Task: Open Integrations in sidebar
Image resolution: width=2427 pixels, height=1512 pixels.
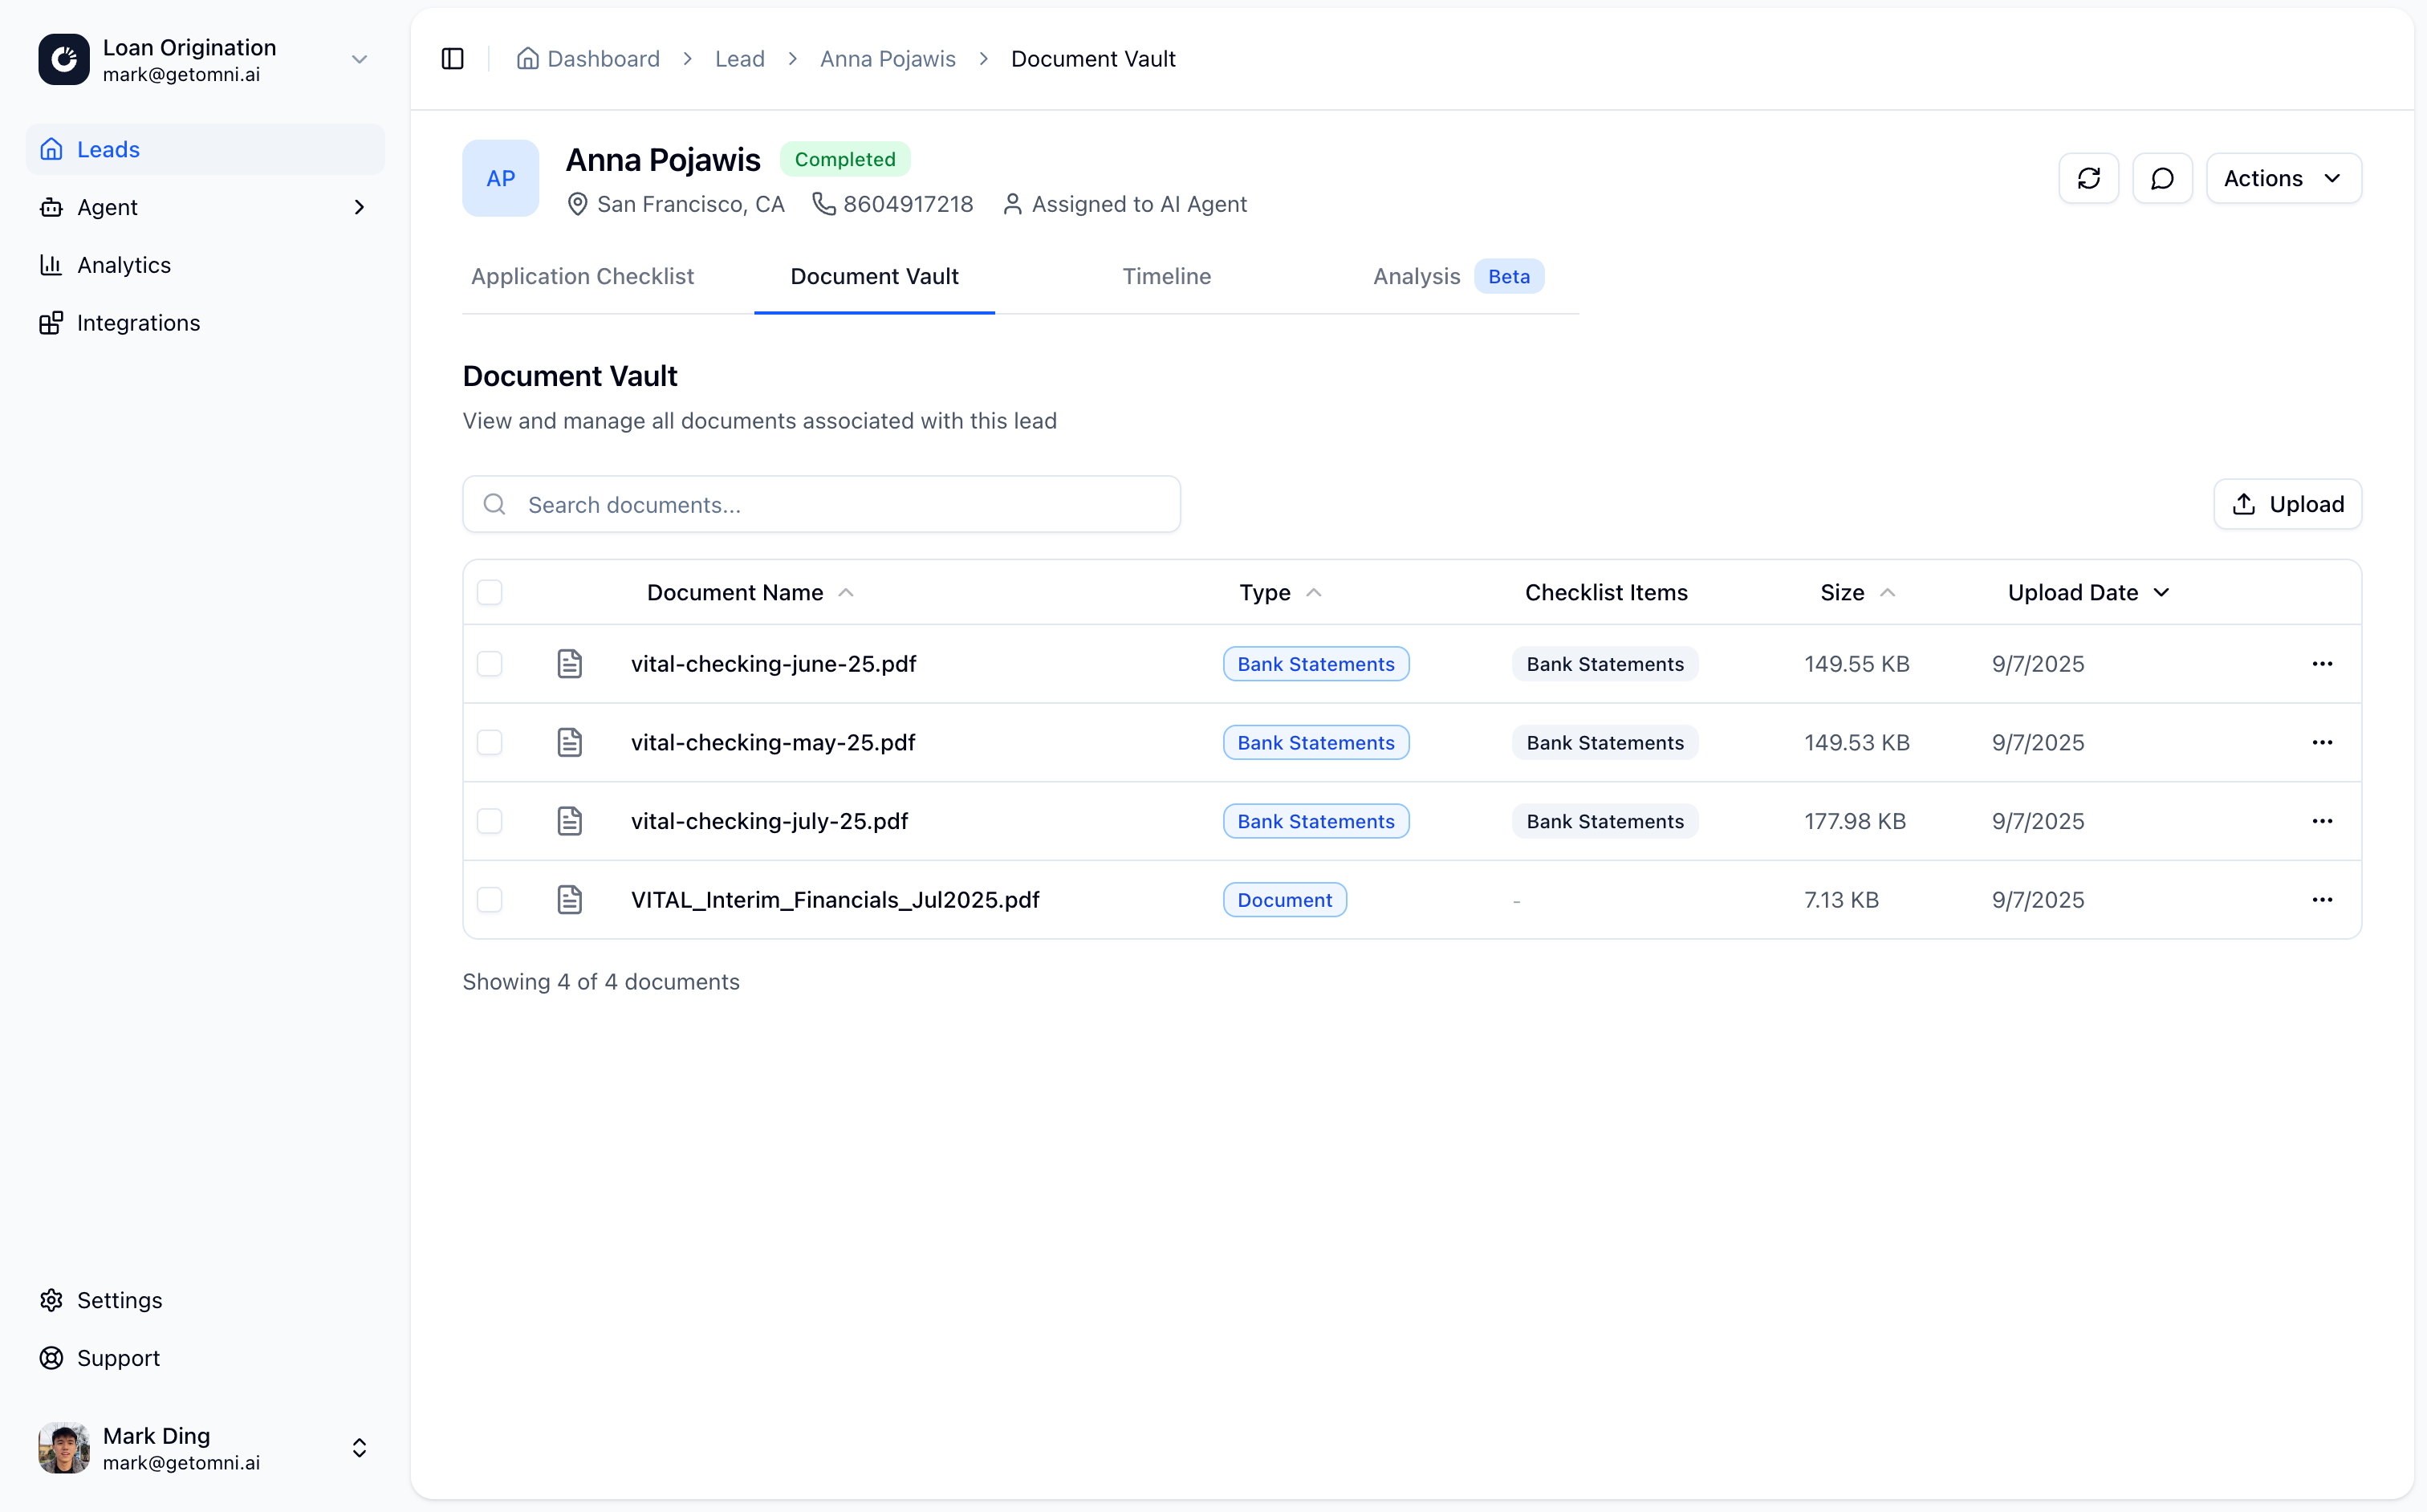Action: click(x=138, y=323)
